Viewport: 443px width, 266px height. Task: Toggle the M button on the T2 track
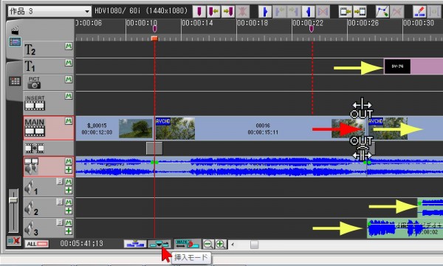coord(69,46)
